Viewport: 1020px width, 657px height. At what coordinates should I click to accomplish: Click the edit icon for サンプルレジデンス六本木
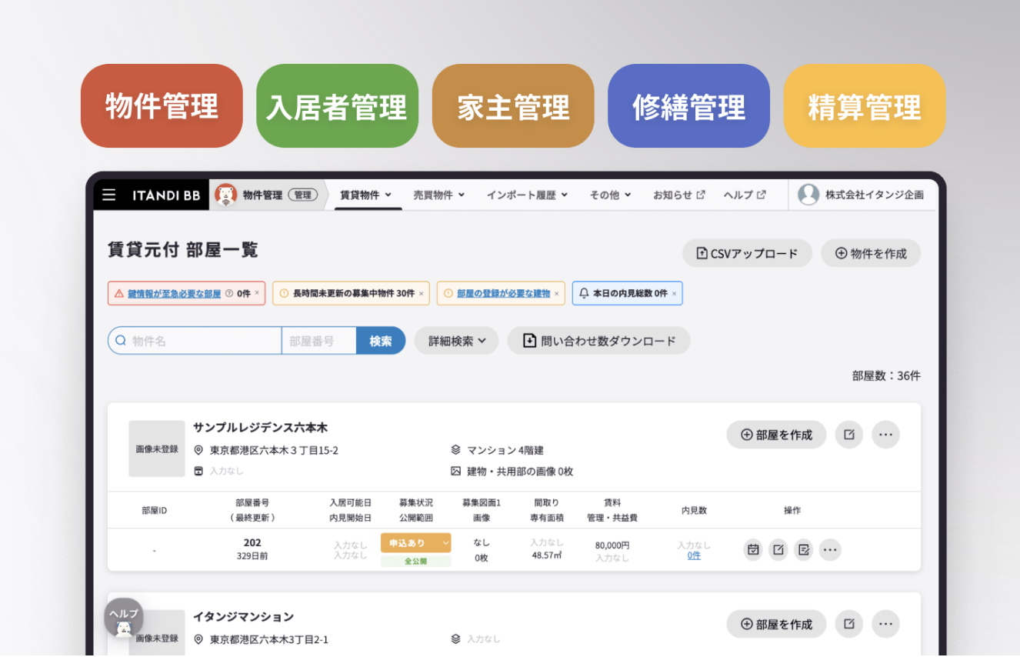tap(848, 435)
